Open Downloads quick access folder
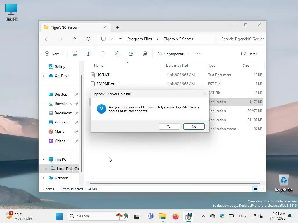The width and height of the screenshot is (298, 223). coord(63,104)
